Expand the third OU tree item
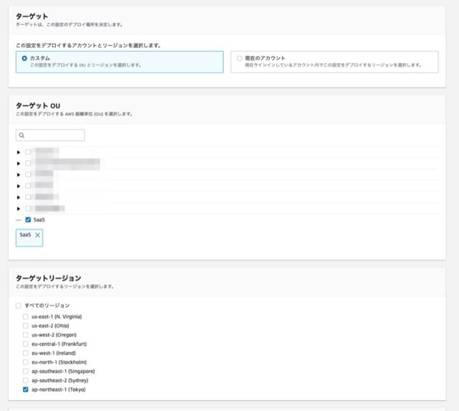The image size is (459, 411). pos(19,174)
